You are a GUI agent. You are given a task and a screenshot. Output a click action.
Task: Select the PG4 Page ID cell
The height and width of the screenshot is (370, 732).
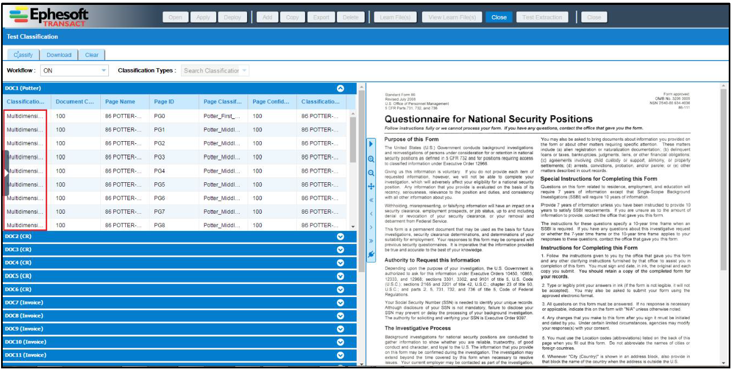tap(173, 171)
